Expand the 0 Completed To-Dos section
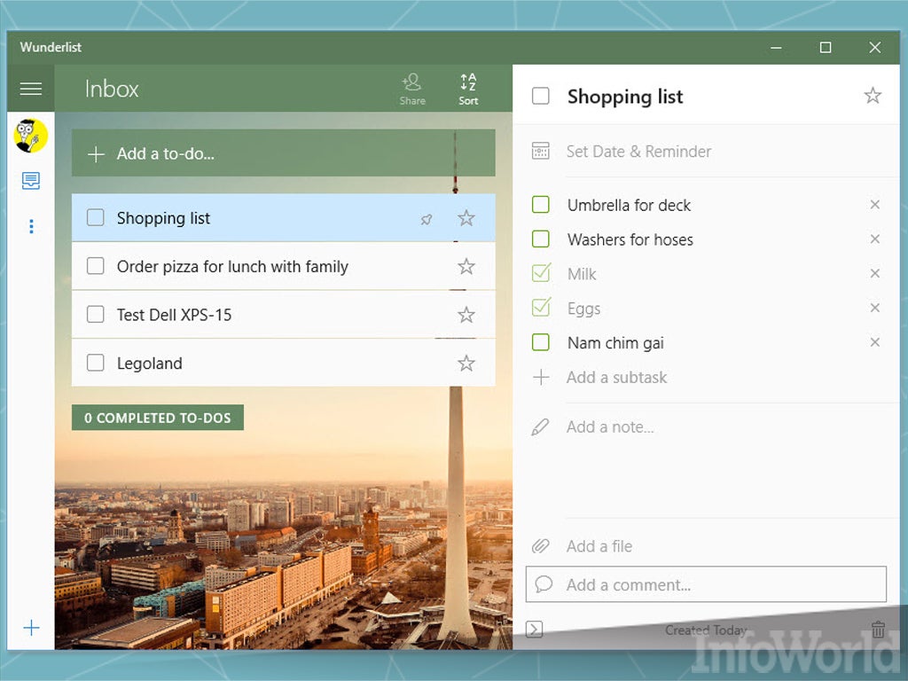Image resolution: width=908 pixels, height=681 pixels. (158, 418)
